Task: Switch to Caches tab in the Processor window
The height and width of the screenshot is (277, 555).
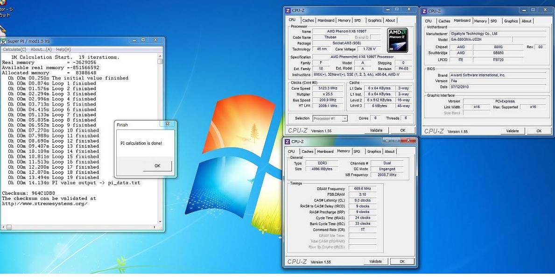Action: 308,21
